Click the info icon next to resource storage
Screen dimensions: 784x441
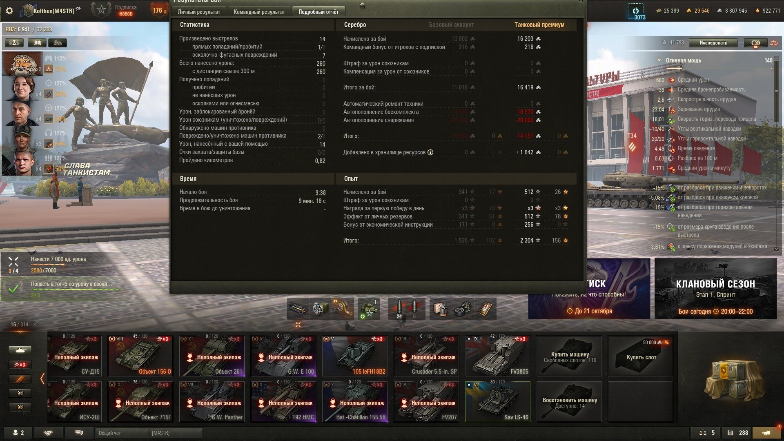[430, 152]
